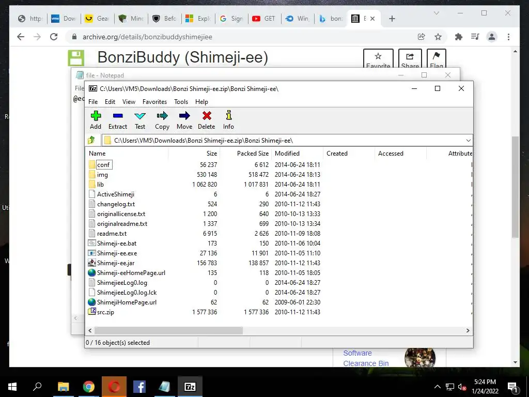
Task: Select the Shimeji-ee.bat file
Action: [x=112, y=243]
